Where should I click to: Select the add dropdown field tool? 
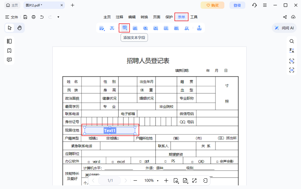(x=156, y=28)
